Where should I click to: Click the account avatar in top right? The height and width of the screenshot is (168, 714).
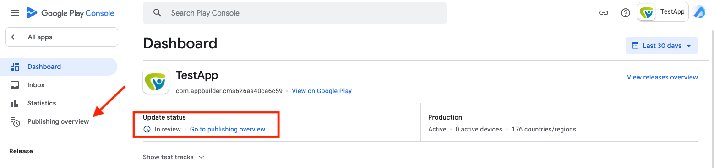pyautogui.click(x=699, y=12)
